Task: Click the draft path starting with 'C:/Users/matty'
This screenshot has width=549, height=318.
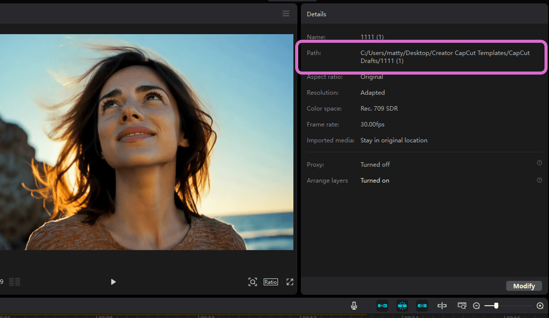Action: [x=445, y=57]
